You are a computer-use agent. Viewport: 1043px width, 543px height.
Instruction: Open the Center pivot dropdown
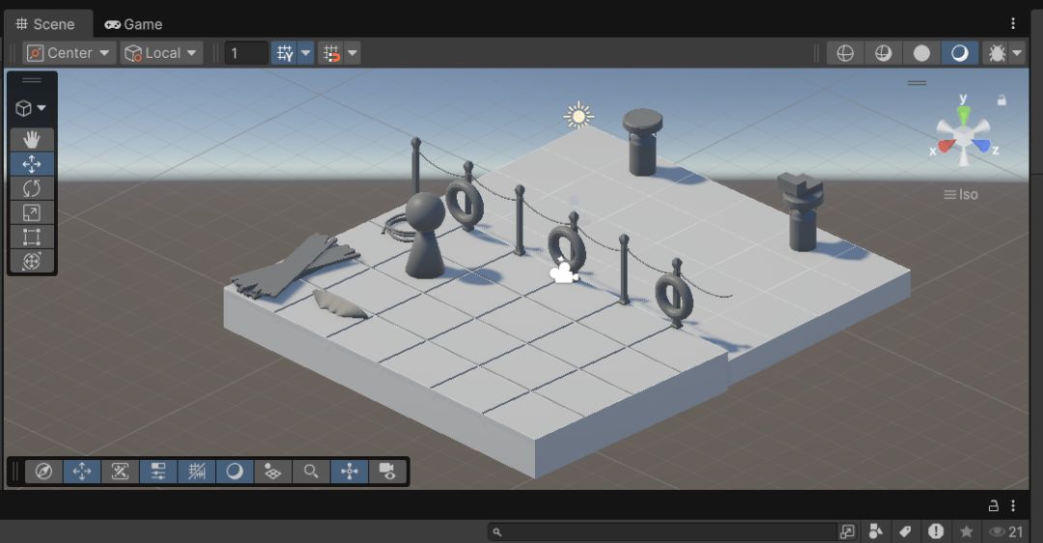point(69,53)
